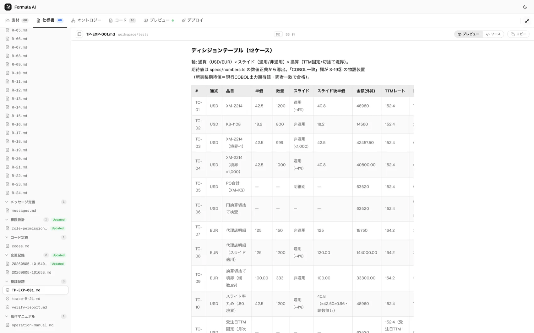This screenshot has width=534, height=333.
Task: Click file icon next to R-12.md
Action: point(8,90)
